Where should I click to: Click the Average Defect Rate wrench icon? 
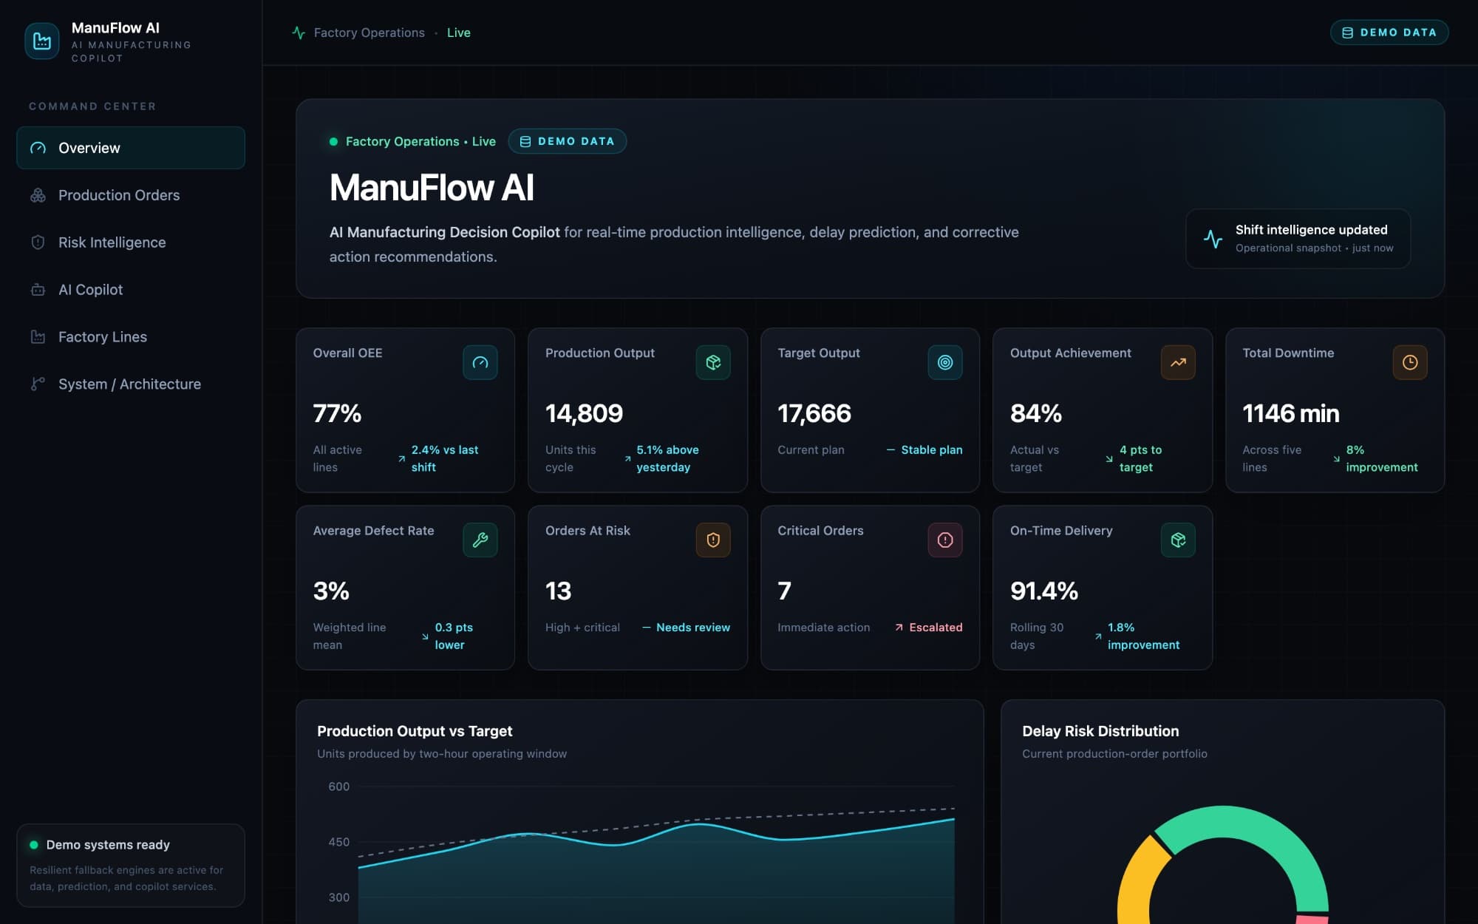(x=480, y=540)
